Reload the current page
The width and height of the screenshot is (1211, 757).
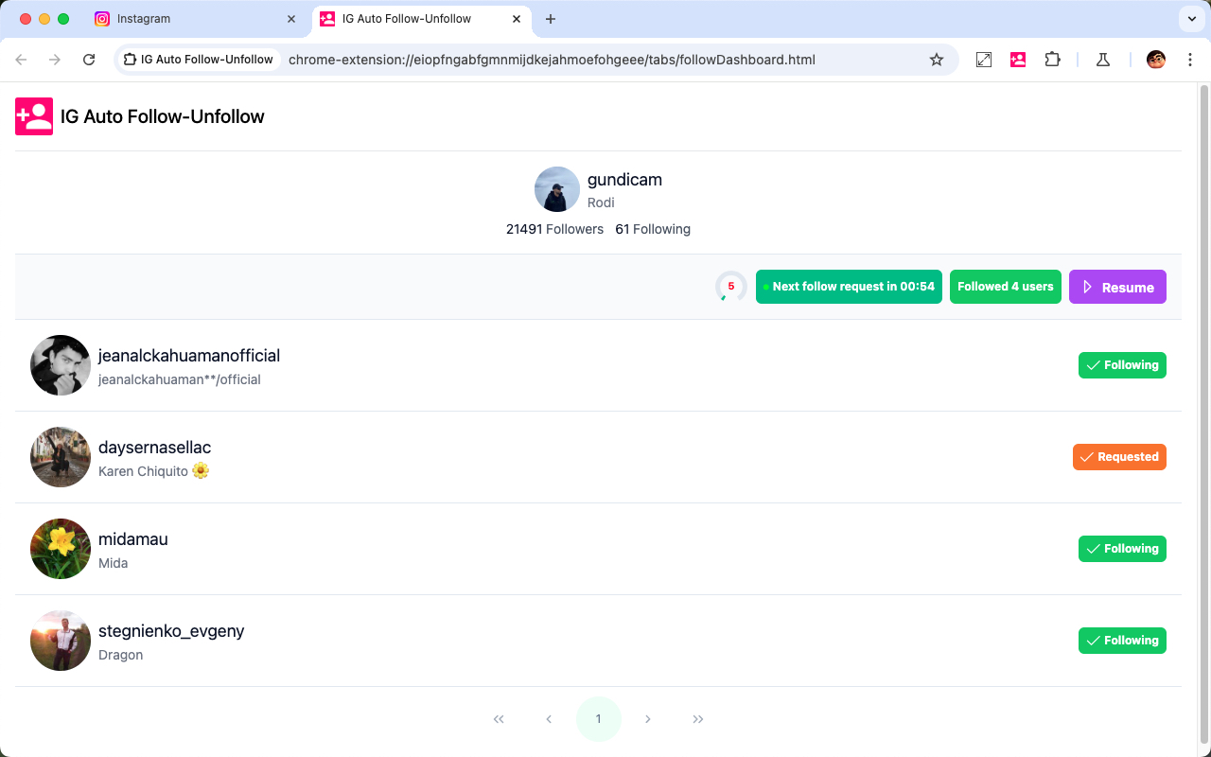[x=89, y=60]
